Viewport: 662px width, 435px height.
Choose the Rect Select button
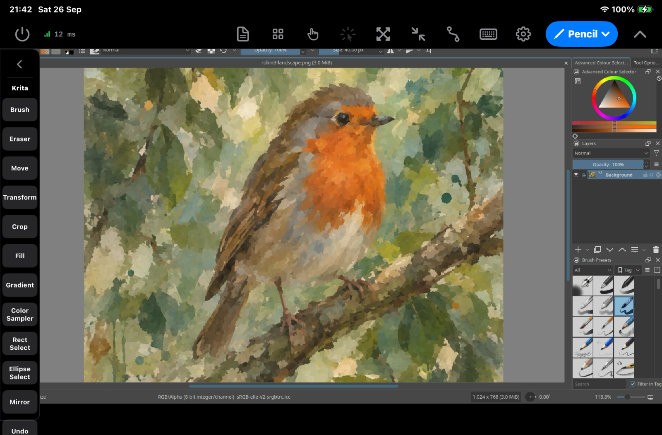20,344
